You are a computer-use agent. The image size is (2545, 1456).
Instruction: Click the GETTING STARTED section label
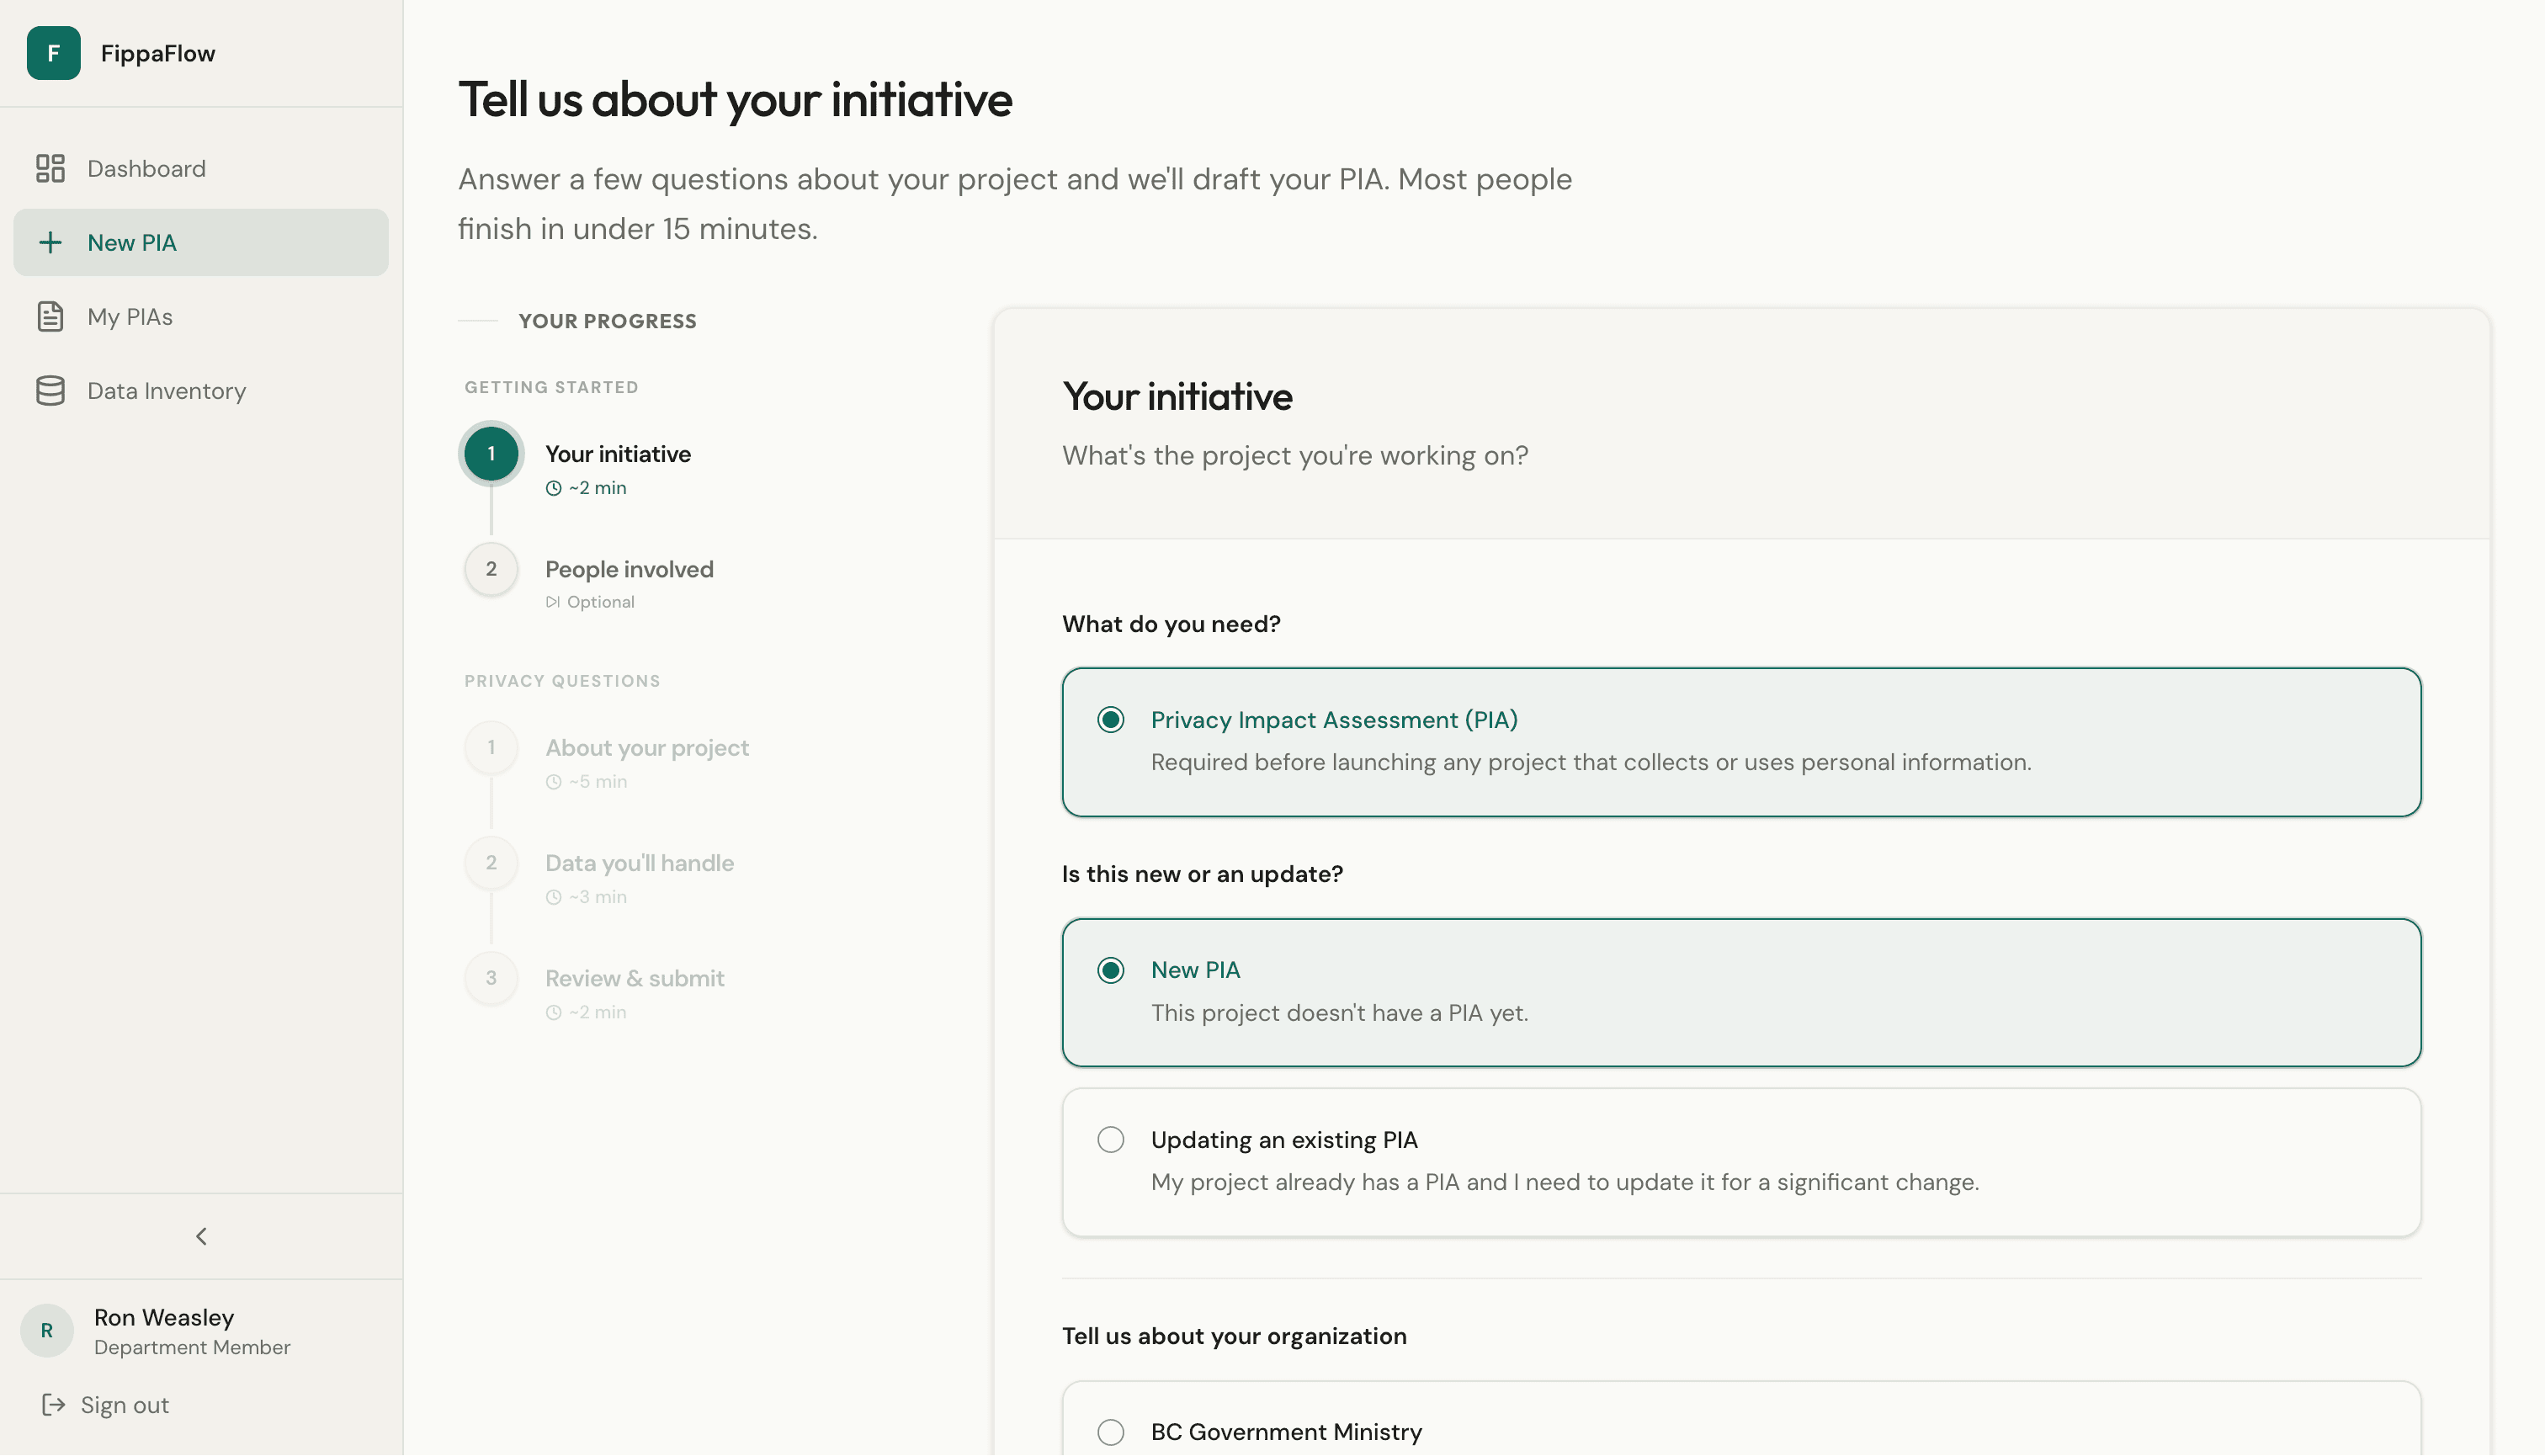click(551, 387)
